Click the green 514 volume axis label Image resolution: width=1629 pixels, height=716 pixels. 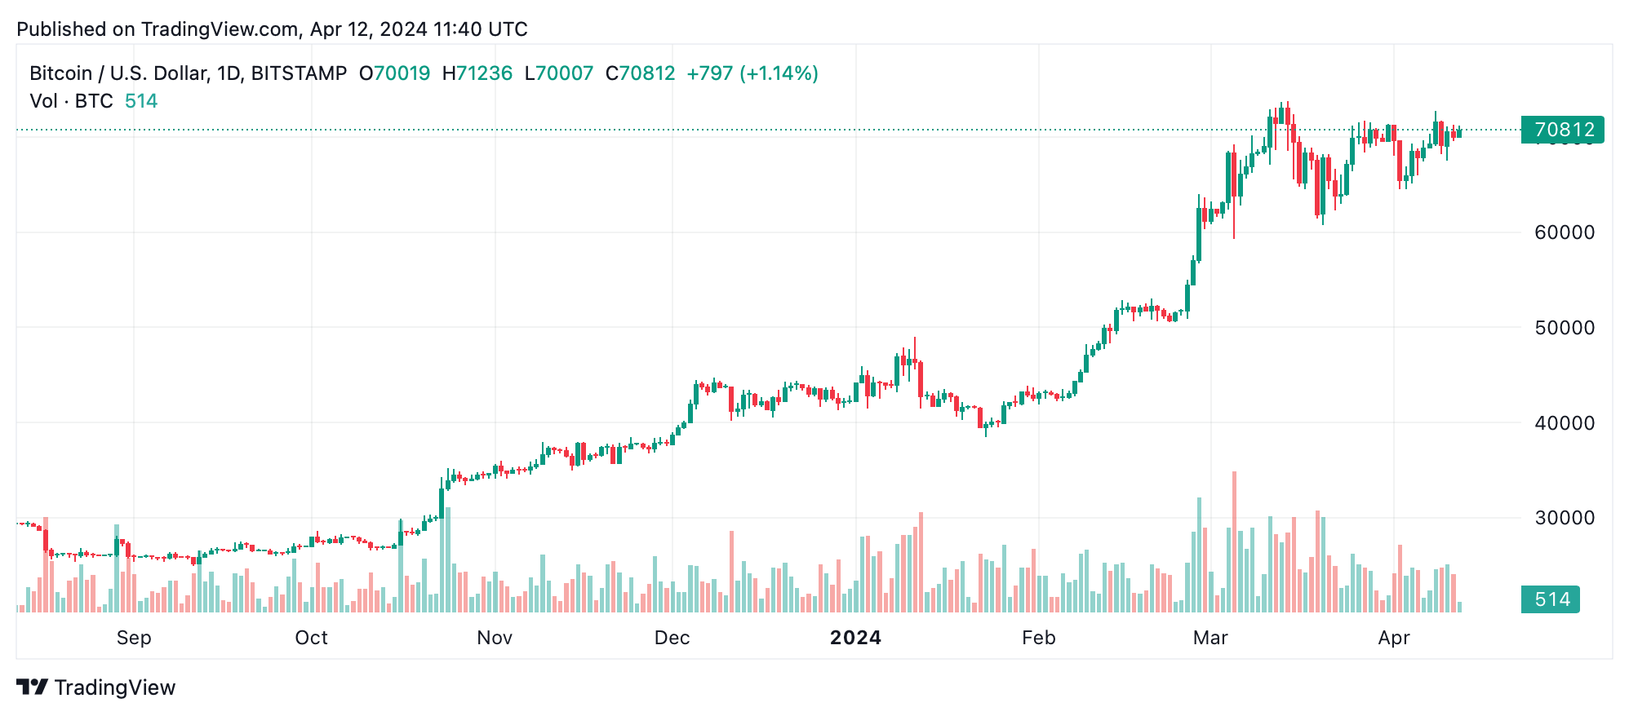(x=1551, y=599)
